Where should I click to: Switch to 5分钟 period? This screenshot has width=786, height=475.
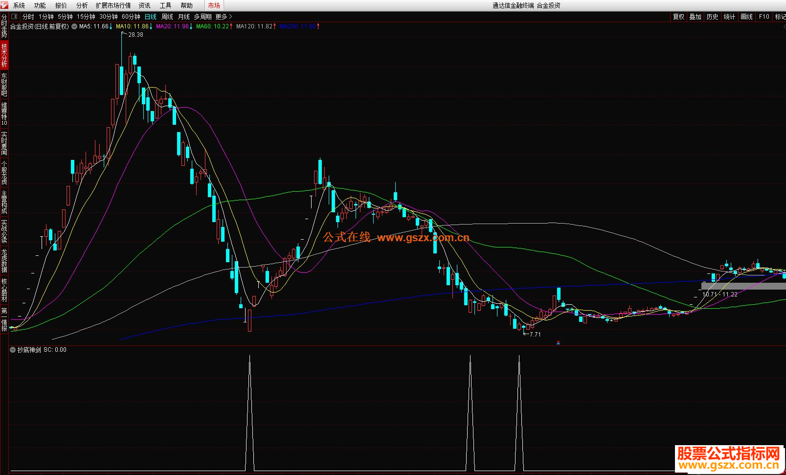tap(66, 17)
